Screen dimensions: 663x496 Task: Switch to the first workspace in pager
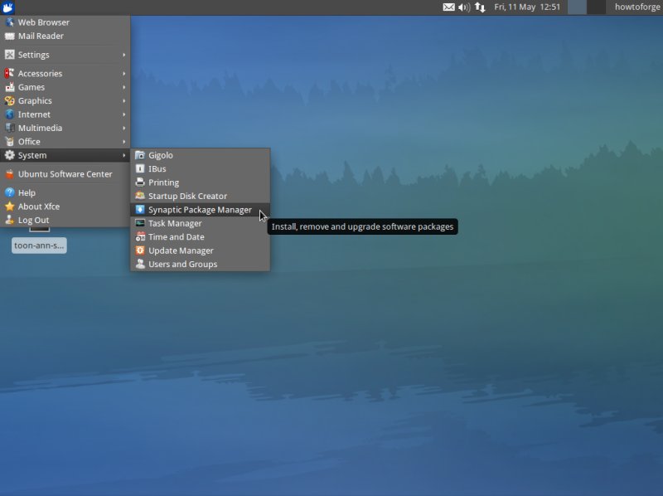pyautogui.click(x=577, y=7)
